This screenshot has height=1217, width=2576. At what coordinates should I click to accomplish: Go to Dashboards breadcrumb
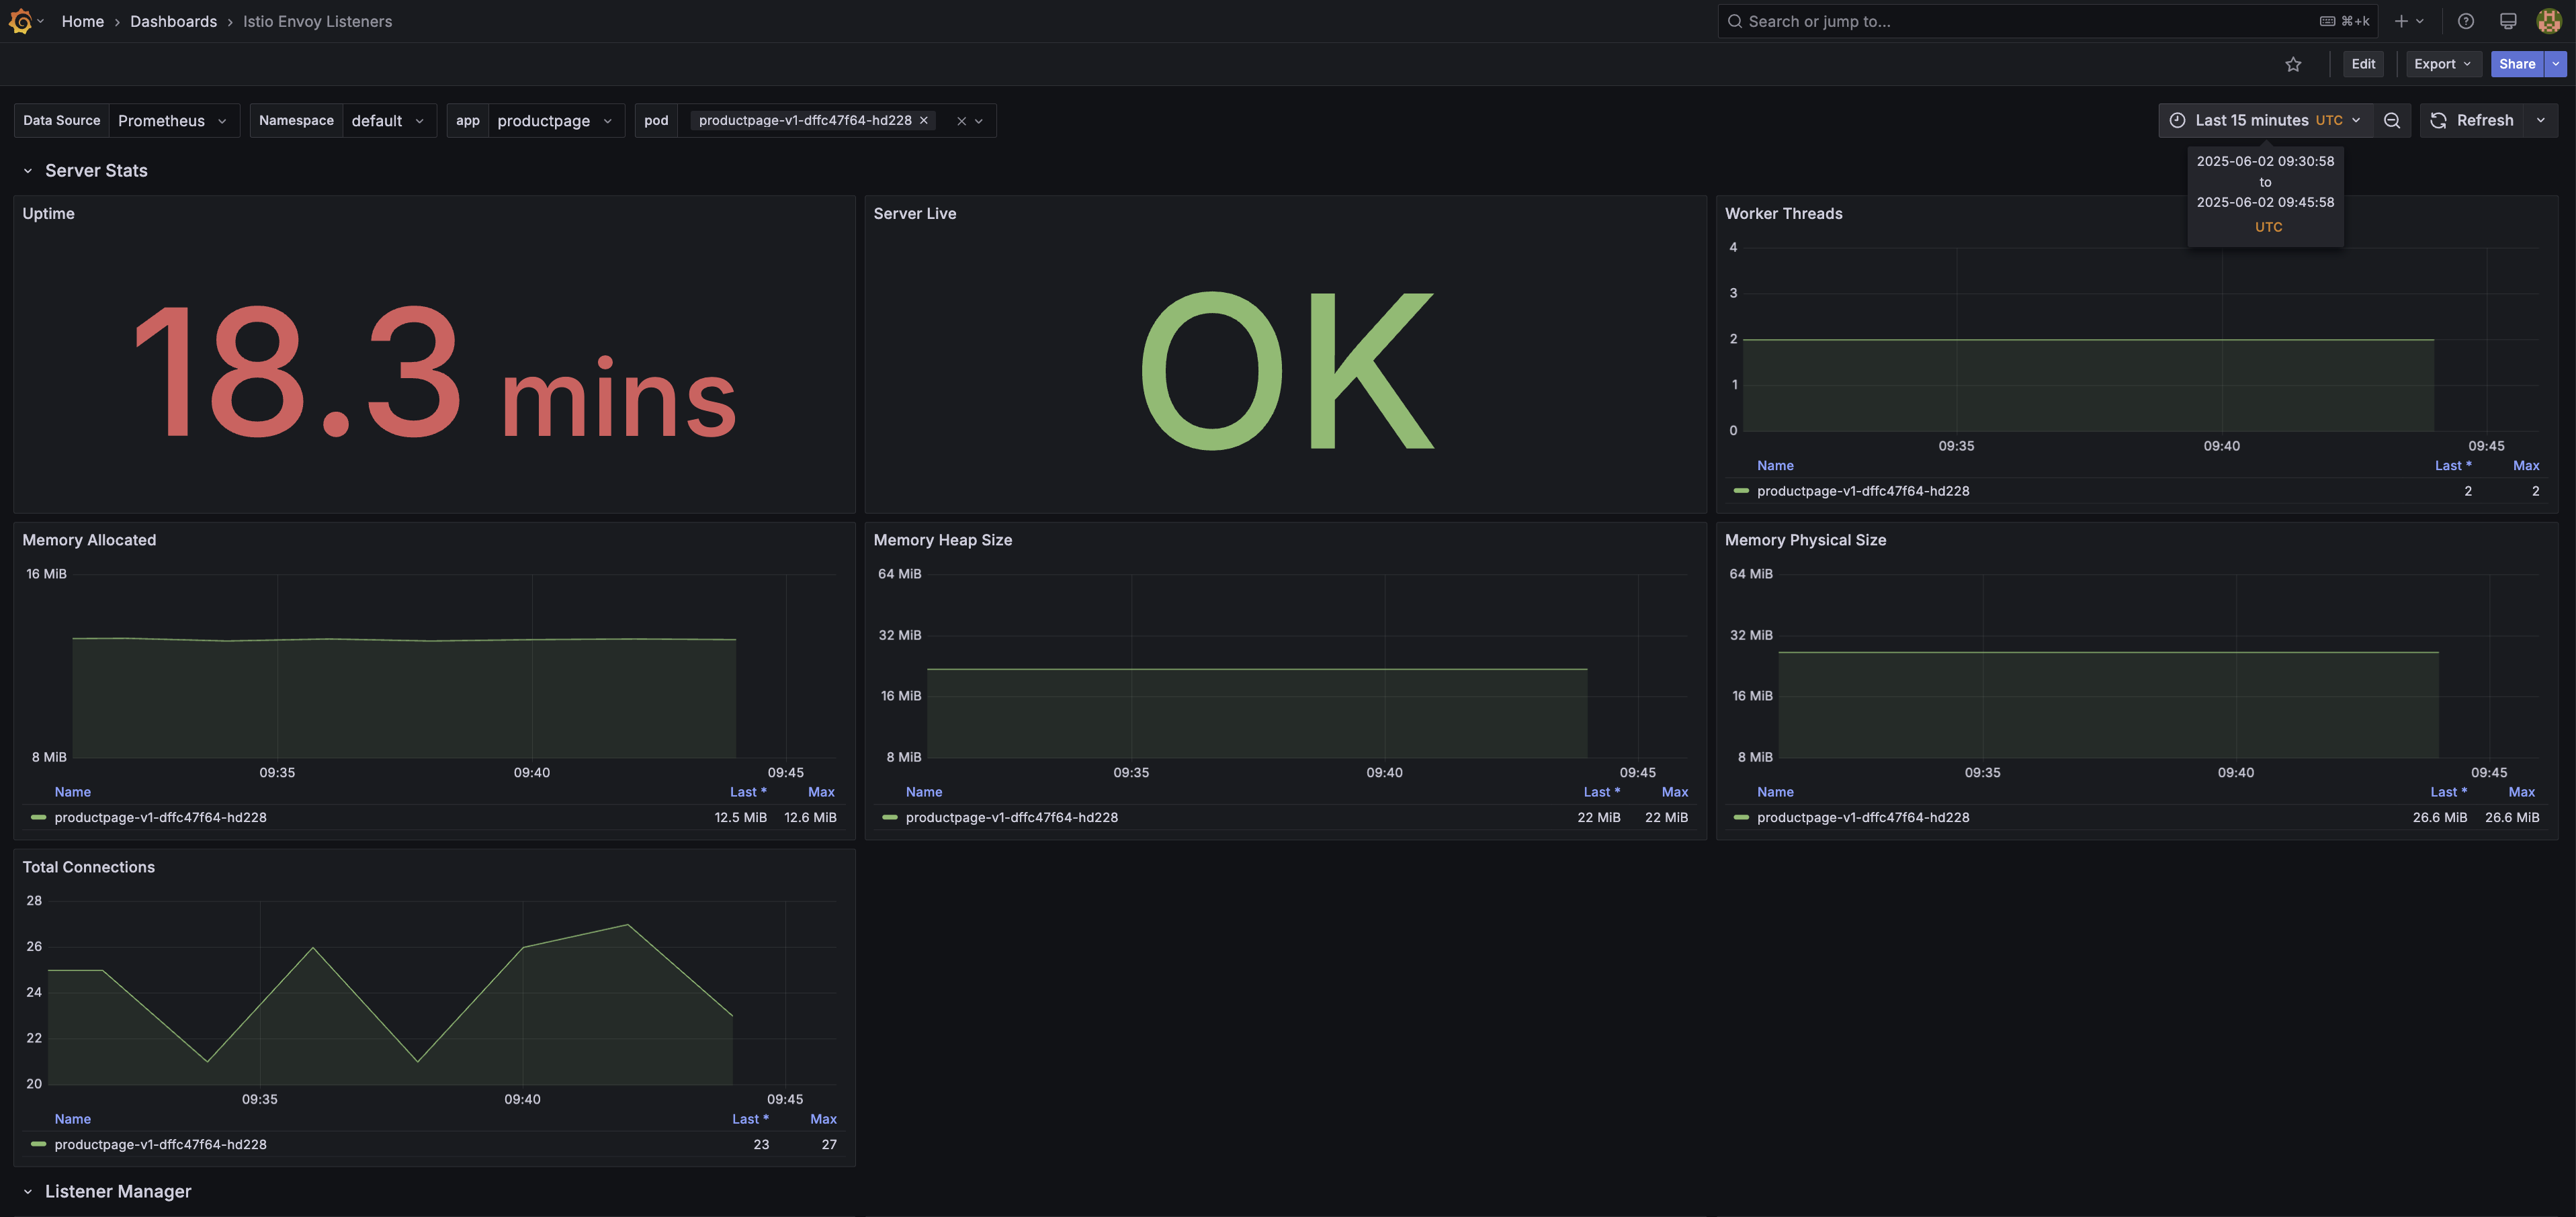[173, 21]
